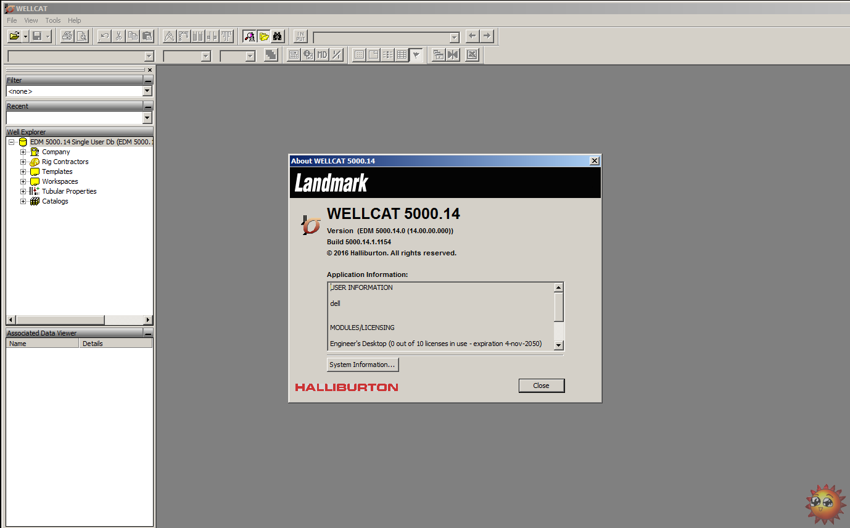
Task: Click the Undo arrow toolbar icon
Action: [x=104, y=36]
